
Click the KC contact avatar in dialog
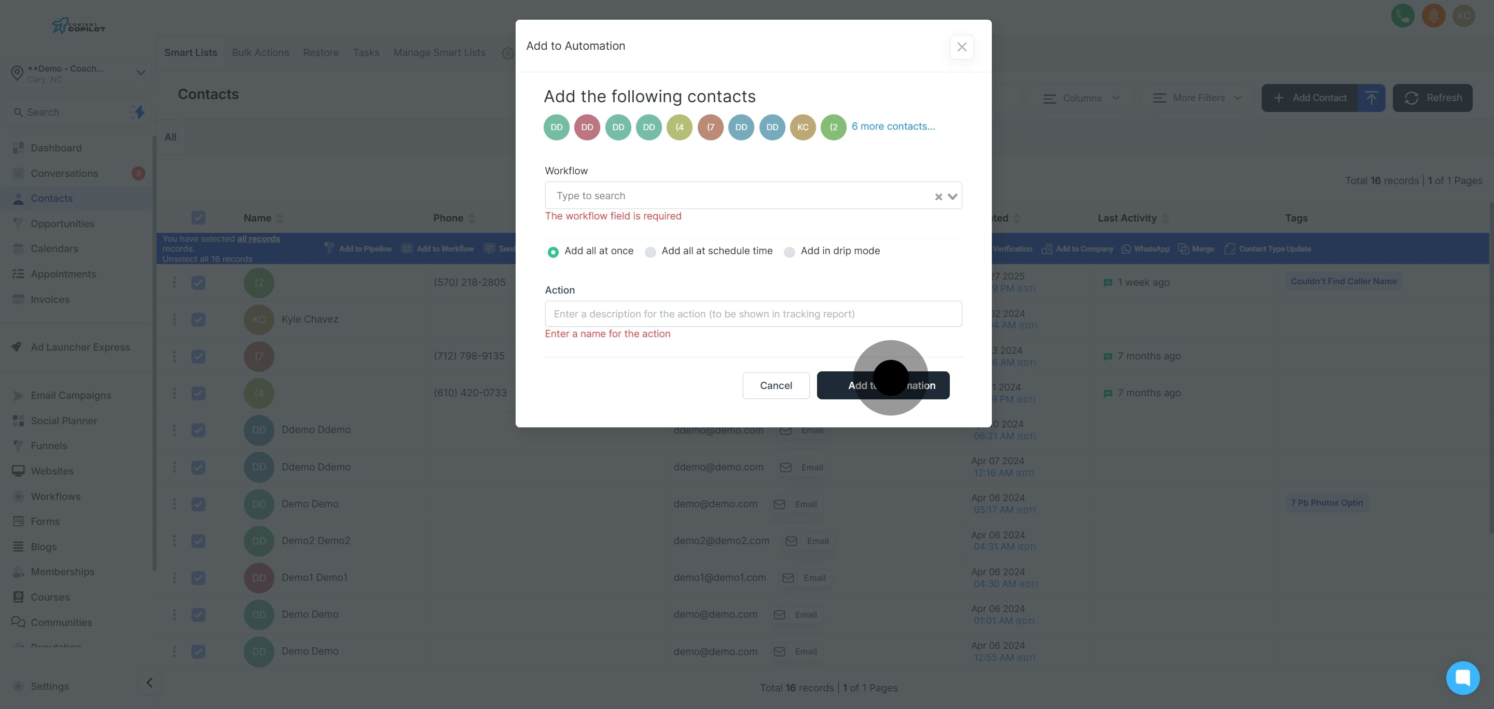click(x=803, y=127)
